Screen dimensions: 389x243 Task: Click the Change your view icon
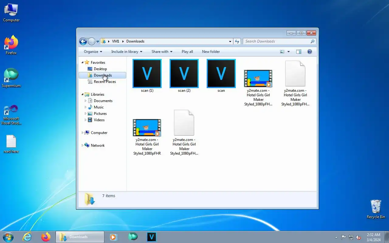pyautogui.click(x=282, y=52)
